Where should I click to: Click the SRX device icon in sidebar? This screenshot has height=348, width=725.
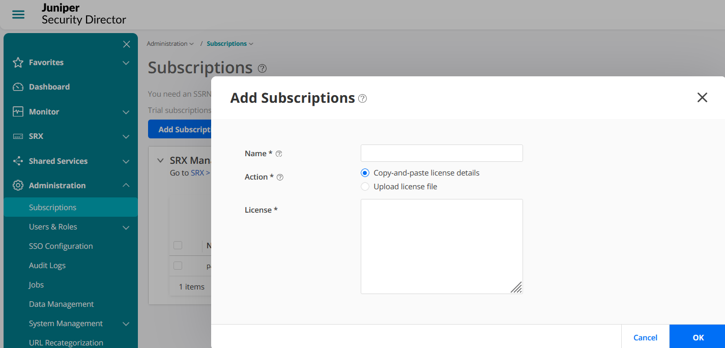point(17,136)
